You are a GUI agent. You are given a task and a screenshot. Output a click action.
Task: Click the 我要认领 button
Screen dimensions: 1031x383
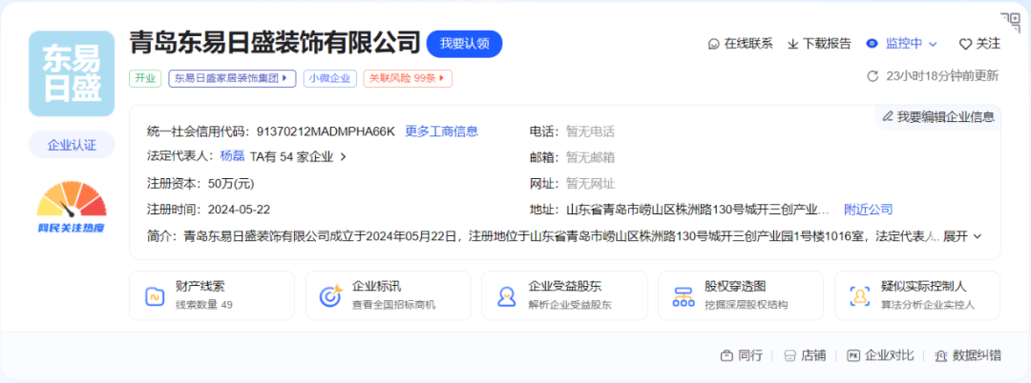coord(464,44)
